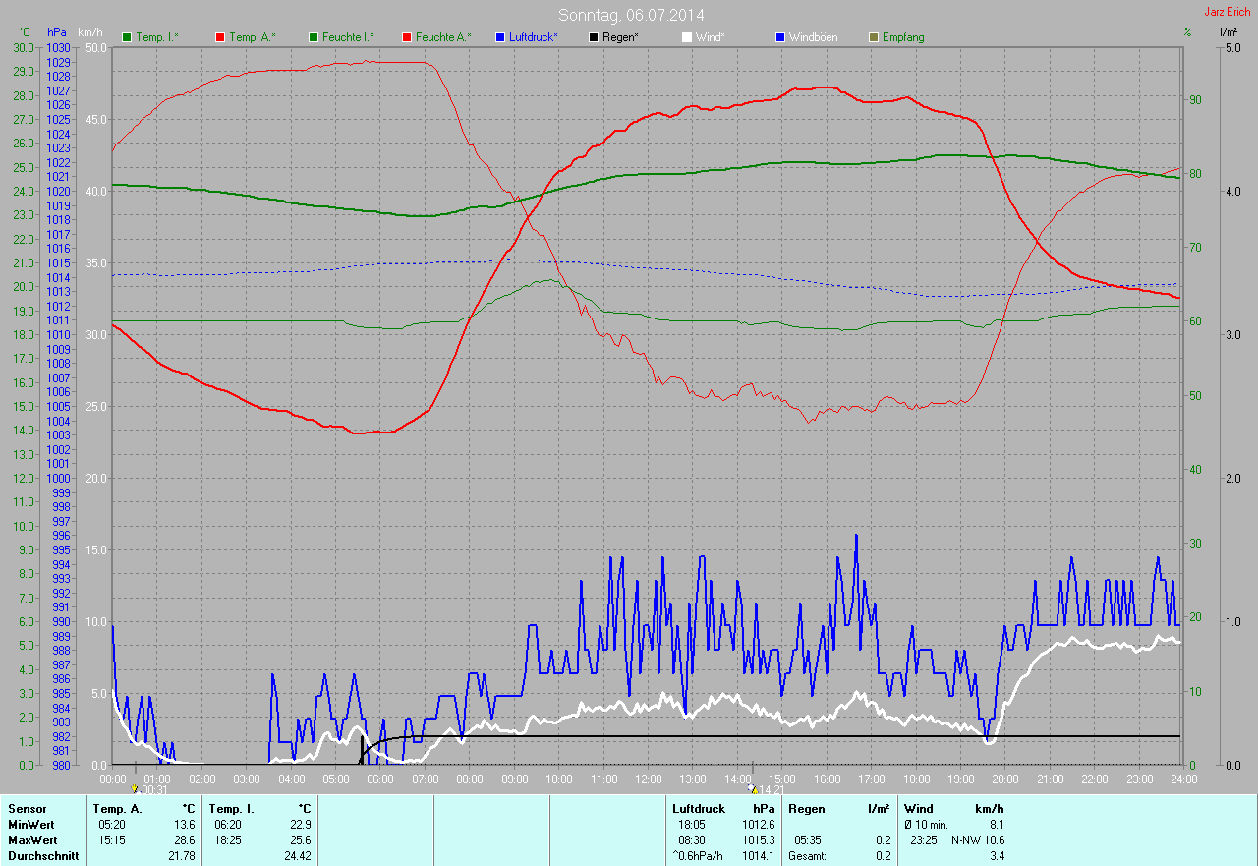The image size is (1258, 866).
Task: Click the indoor minimum temperature value "22.9"
Action: coord(300,825)
